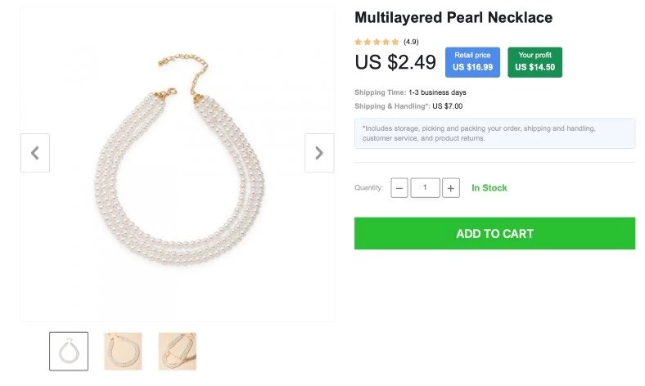Image resolution: width=645 pixels, height=386 pixels.
Task: Click the (4.9) rating score
Action: (411, 42)
